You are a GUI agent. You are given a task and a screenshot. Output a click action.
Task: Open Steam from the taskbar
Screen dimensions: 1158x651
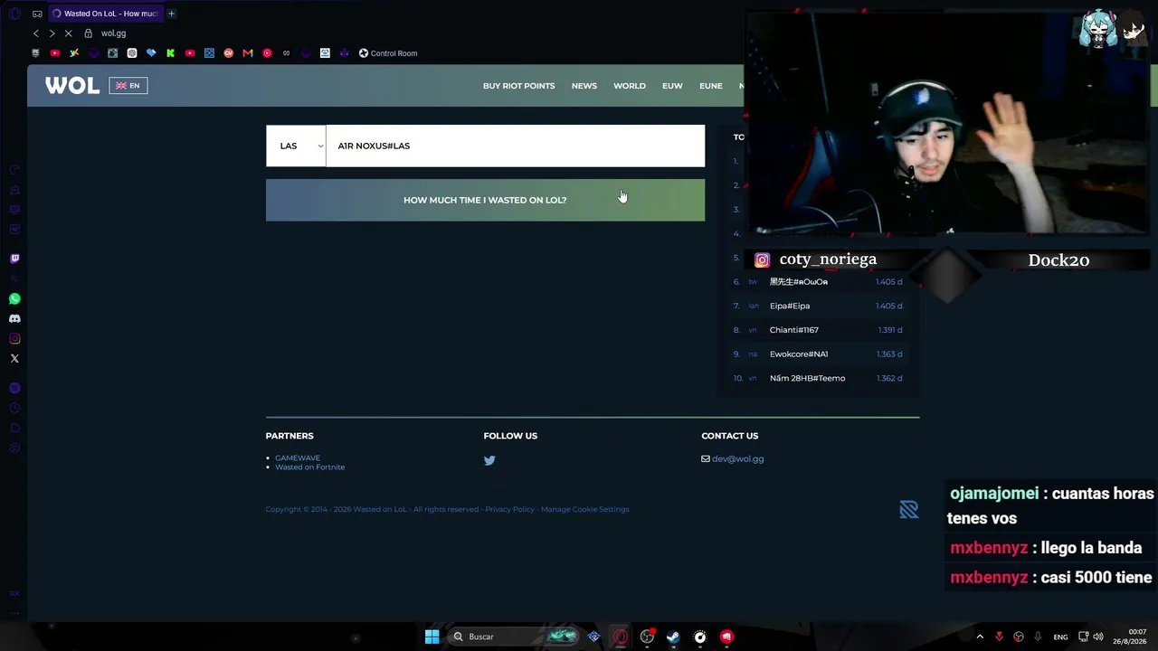pyautogui.click(x=673, y=637)
